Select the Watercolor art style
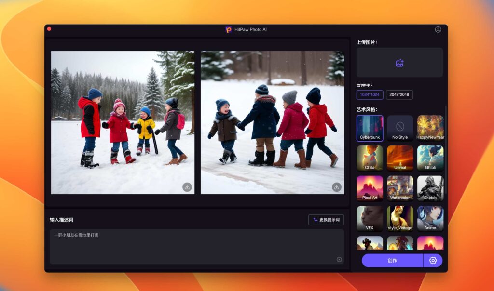This screenshot has width=494, height=291. click(x=399, y=188)
